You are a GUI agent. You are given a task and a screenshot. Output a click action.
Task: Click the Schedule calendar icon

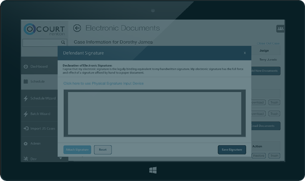pos(26,81)
